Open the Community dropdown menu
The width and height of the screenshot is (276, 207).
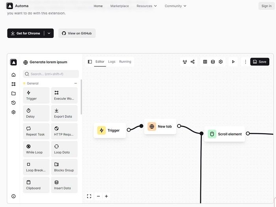(x=175, y=6)
